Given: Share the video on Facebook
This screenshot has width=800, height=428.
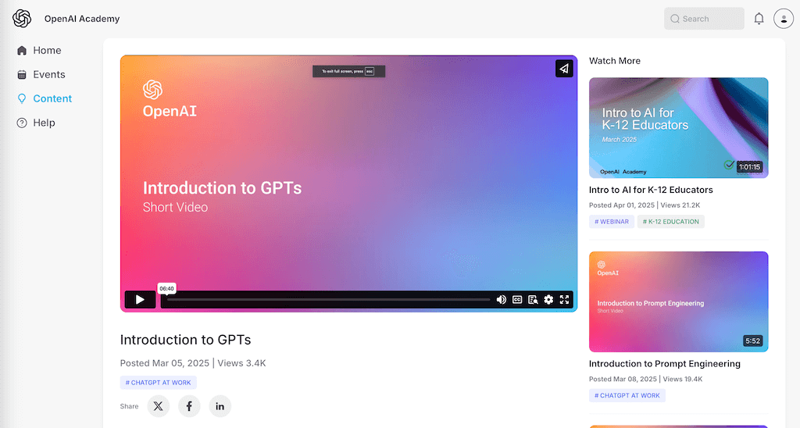Looking at the screenshot, I should click(189, 406).
